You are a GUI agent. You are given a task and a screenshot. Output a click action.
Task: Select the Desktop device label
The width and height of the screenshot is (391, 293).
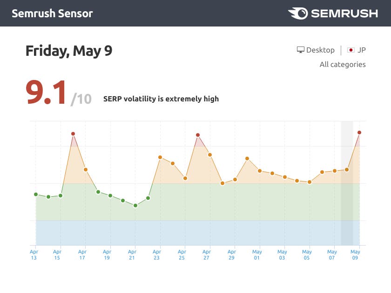pyautogui.click(x=320, y=50)
